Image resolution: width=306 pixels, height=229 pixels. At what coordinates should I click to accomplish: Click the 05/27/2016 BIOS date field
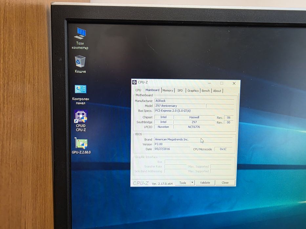(x=172, y=149)
